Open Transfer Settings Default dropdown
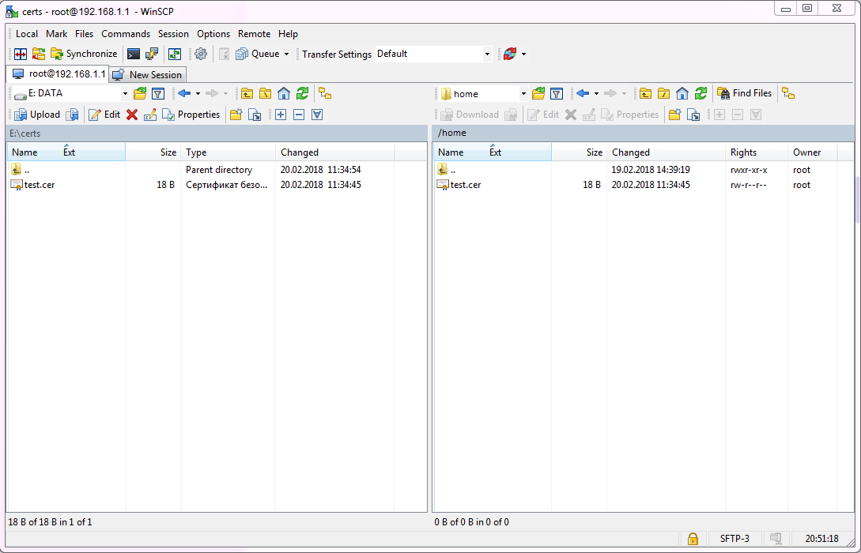 point(487,54)
